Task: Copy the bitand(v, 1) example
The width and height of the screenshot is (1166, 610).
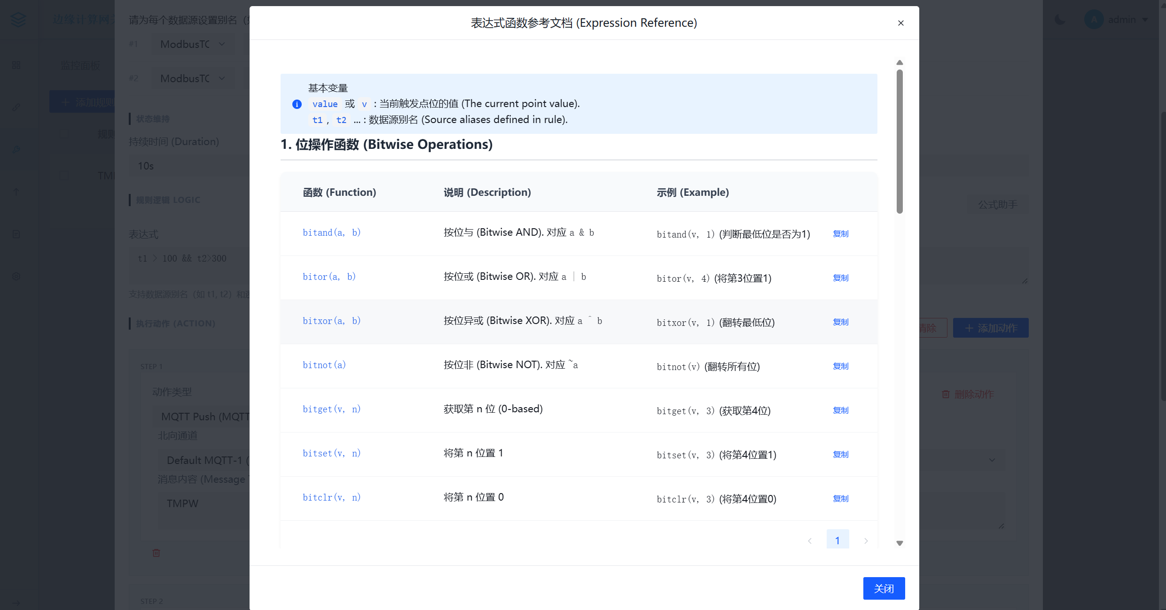Action: (x=840, y=233)
